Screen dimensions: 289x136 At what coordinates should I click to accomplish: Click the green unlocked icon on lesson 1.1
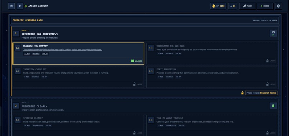[132, 61]
